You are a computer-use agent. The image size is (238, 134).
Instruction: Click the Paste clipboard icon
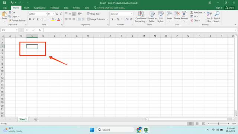(4, 15)
